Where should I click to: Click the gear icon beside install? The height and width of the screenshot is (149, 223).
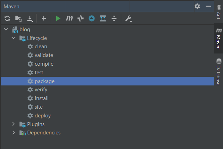(x=30, y=98)
